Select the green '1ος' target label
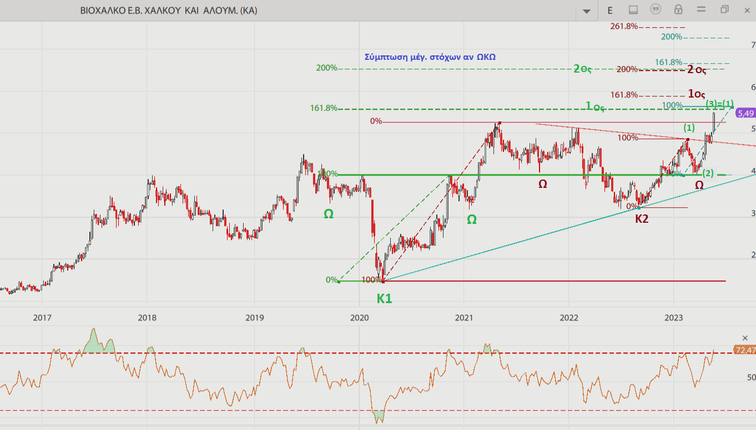The height and width of the screenshot is (430, 756). (x=595, y=106)
